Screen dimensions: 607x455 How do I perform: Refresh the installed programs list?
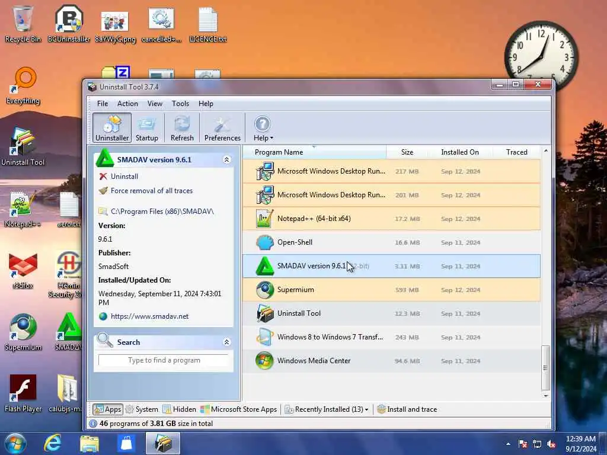pos(182,128)
